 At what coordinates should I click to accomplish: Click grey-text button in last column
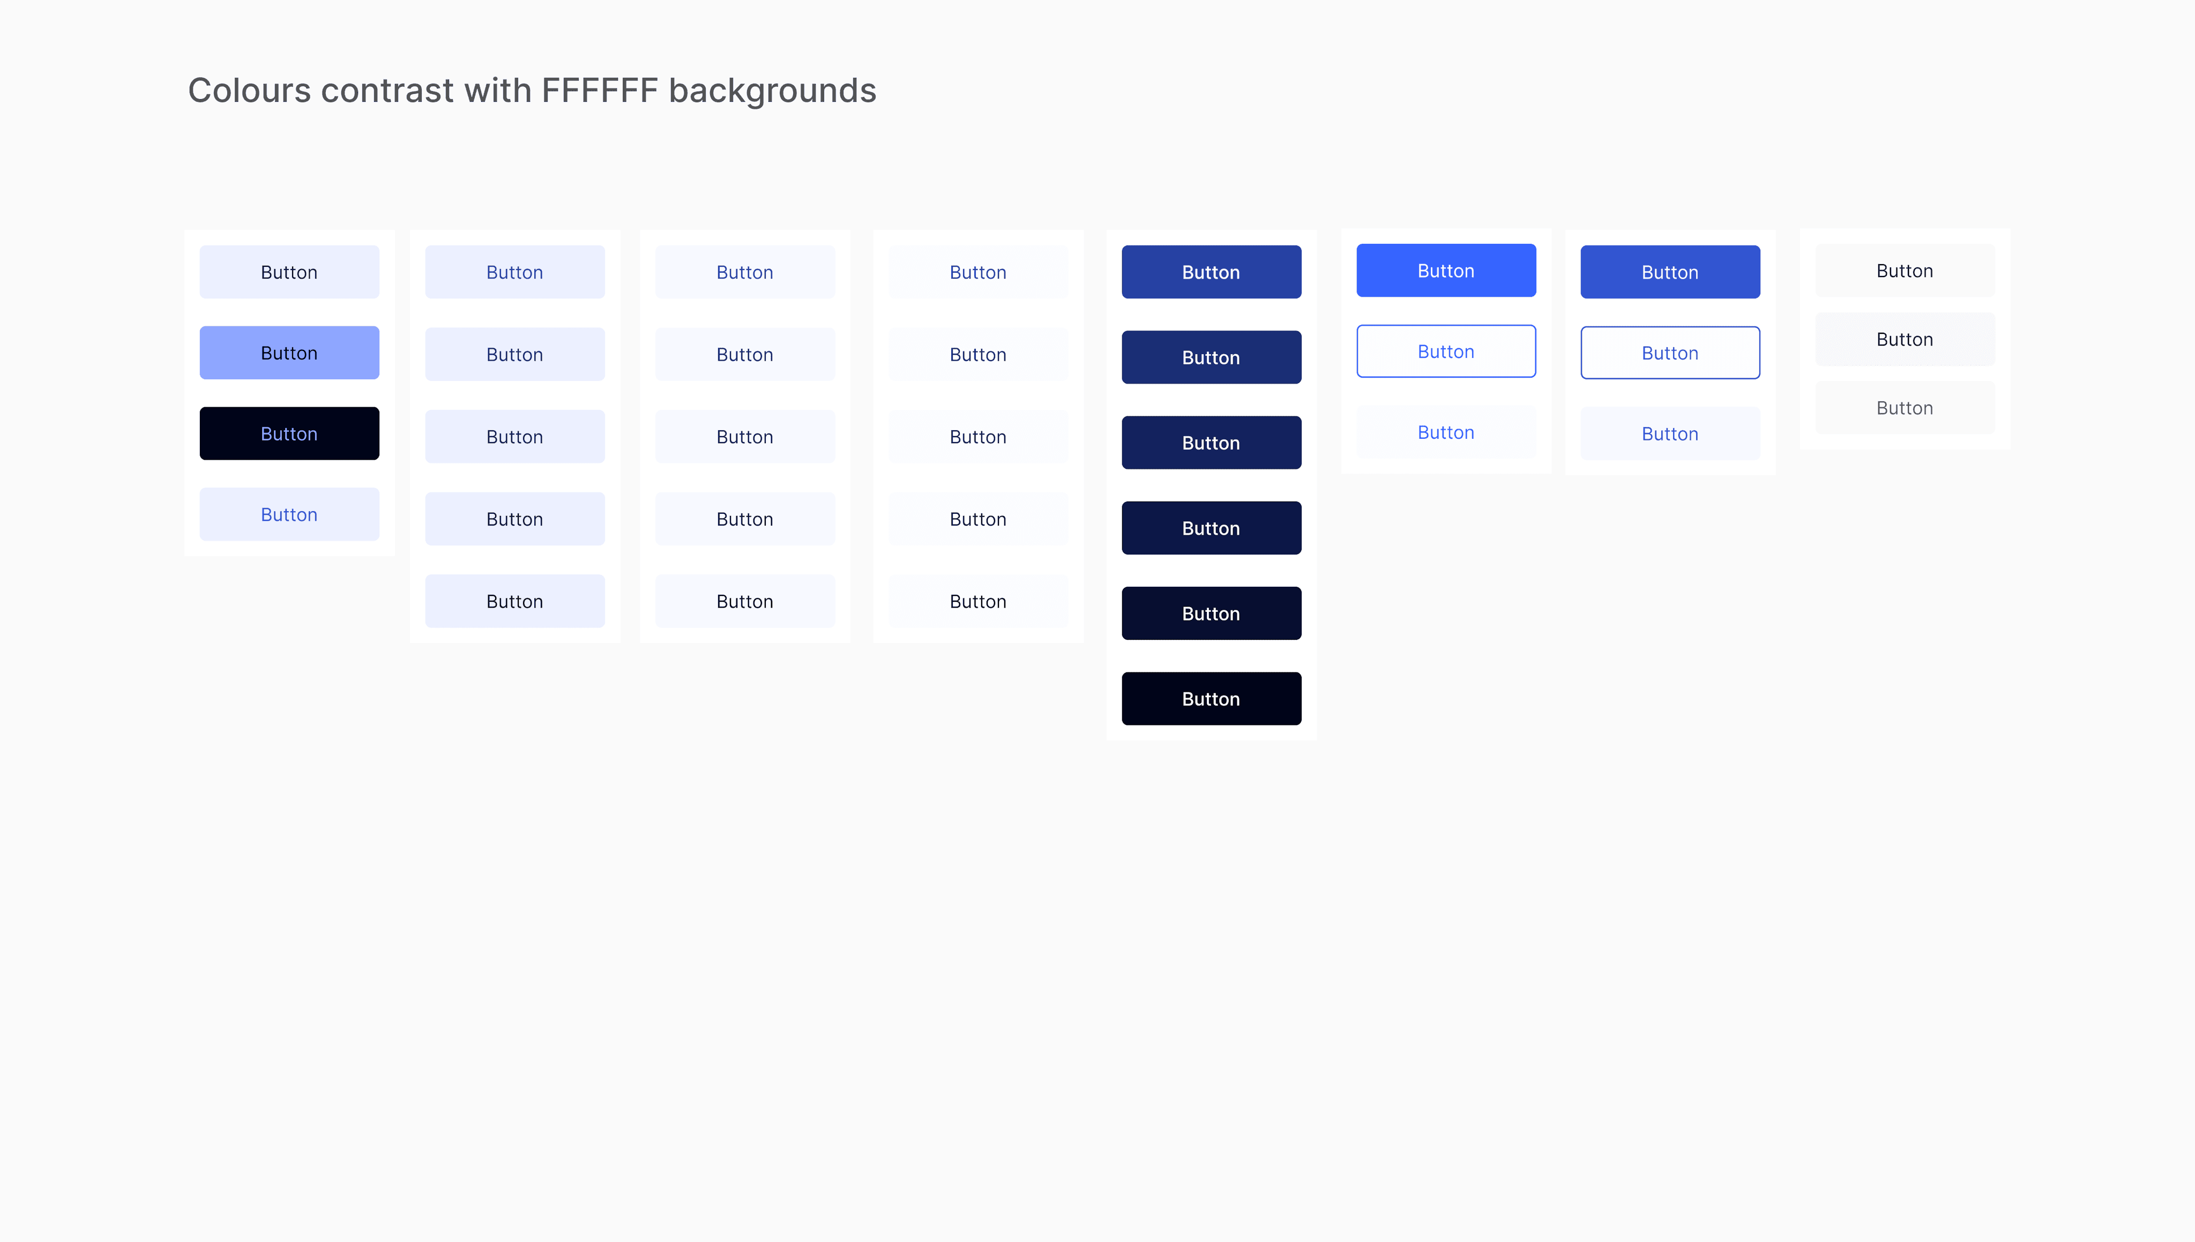[1904, 408]
